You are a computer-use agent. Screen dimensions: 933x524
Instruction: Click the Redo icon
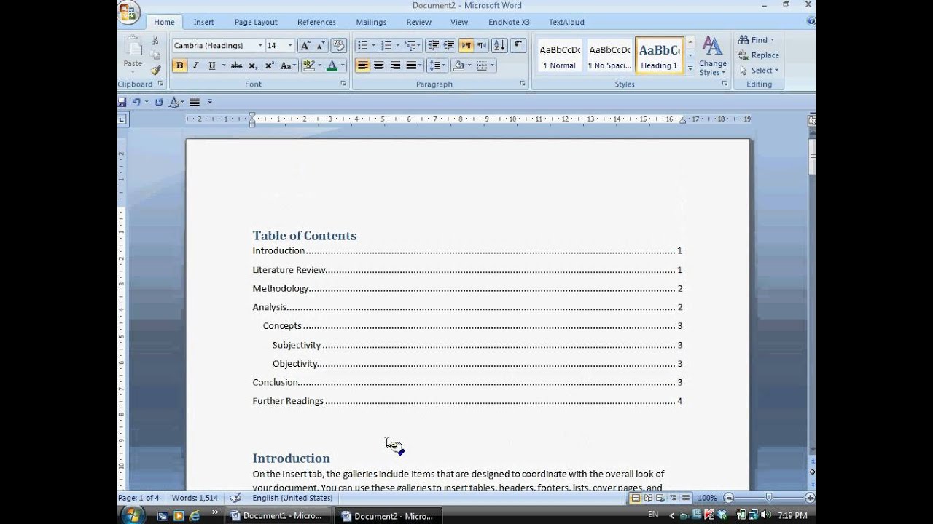tap(159, 102)
